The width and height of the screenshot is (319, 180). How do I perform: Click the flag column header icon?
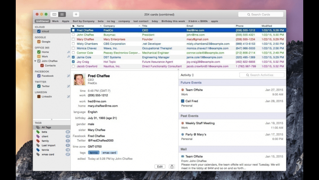click(x=73, y=26)
